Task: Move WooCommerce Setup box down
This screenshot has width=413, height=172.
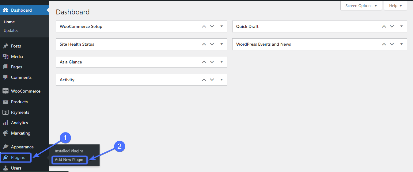Action: [212, 26]
